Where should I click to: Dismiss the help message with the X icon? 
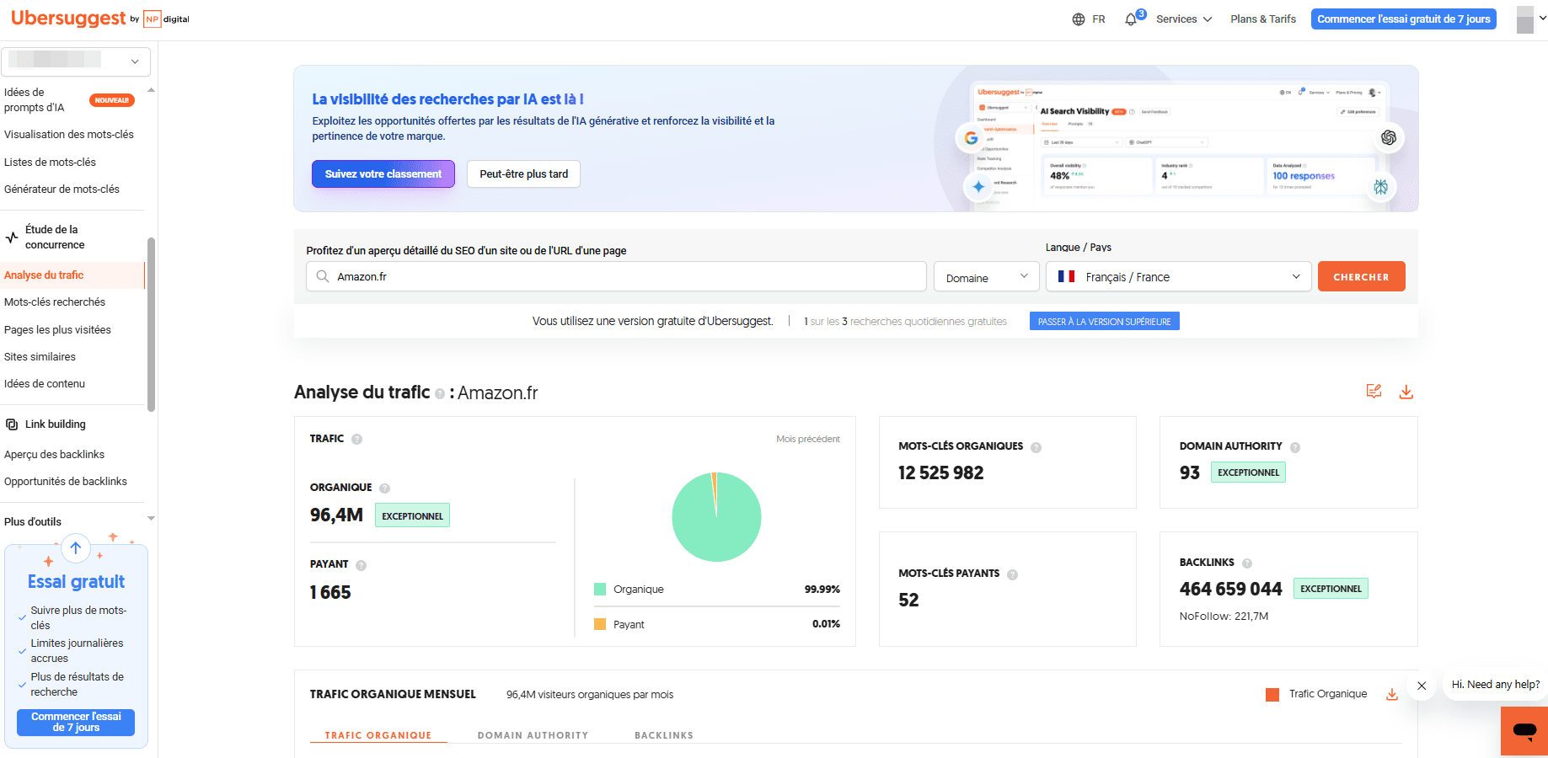tap(1422, 686)
